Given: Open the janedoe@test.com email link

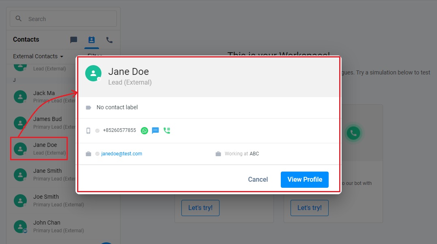Looking at the screenshot, I should pos(122,154).
